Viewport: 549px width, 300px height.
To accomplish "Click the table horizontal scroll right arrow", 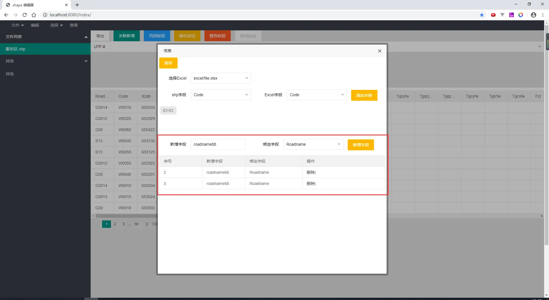I will pos(542,216).
